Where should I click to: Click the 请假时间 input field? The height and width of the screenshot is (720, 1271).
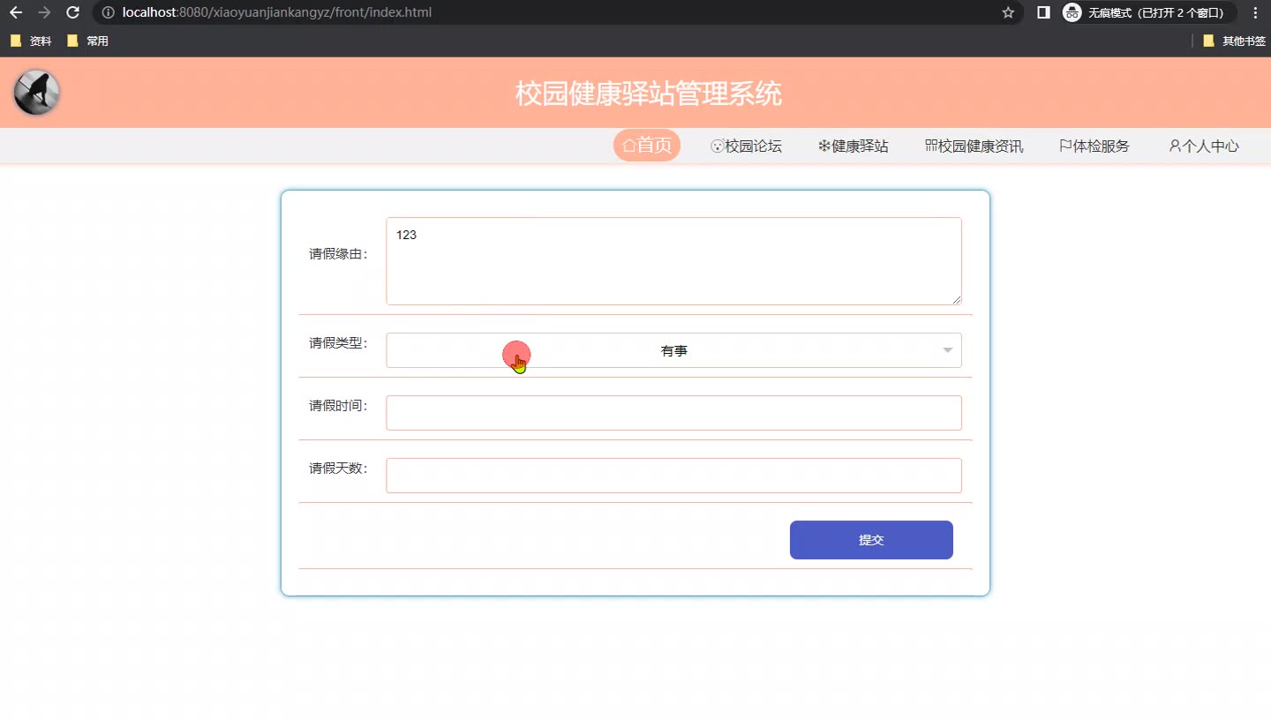(x=673, y=413)
